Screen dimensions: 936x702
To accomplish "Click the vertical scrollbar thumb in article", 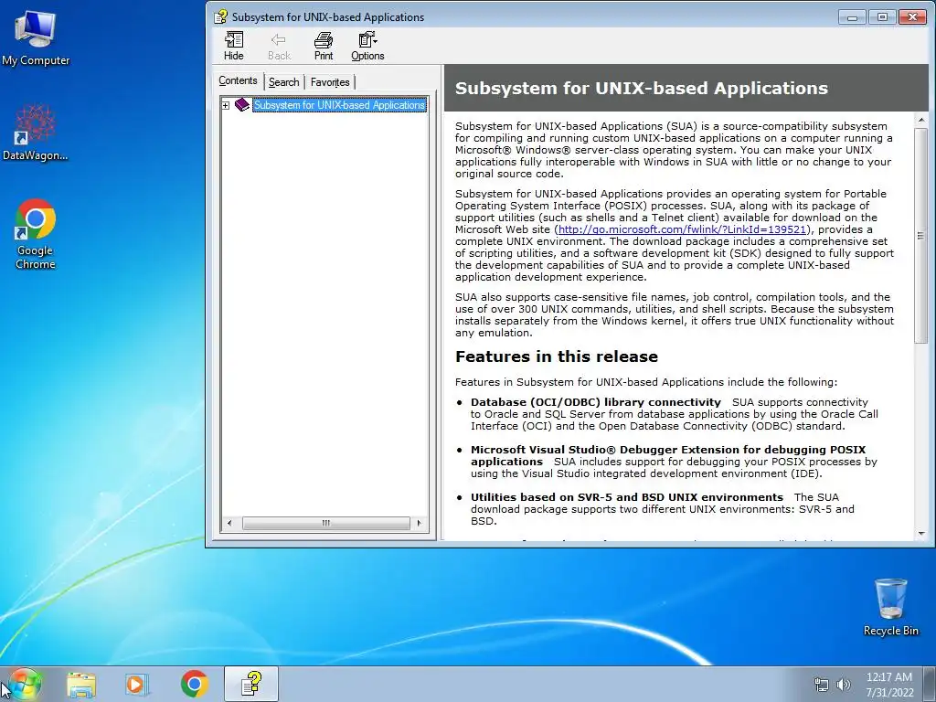I will tap(921, 235).
